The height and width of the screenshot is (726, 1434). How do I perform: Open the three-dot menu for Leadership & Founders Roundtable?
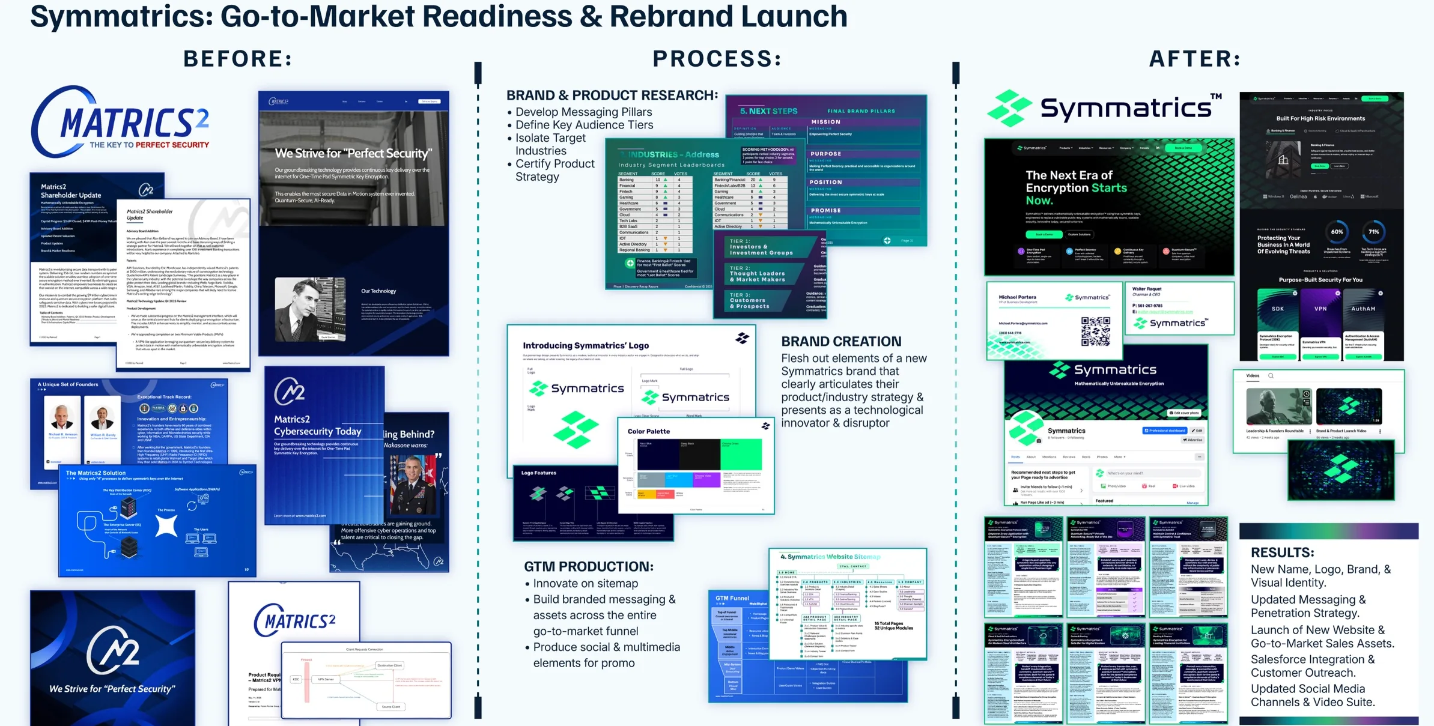coord(1310,431)
